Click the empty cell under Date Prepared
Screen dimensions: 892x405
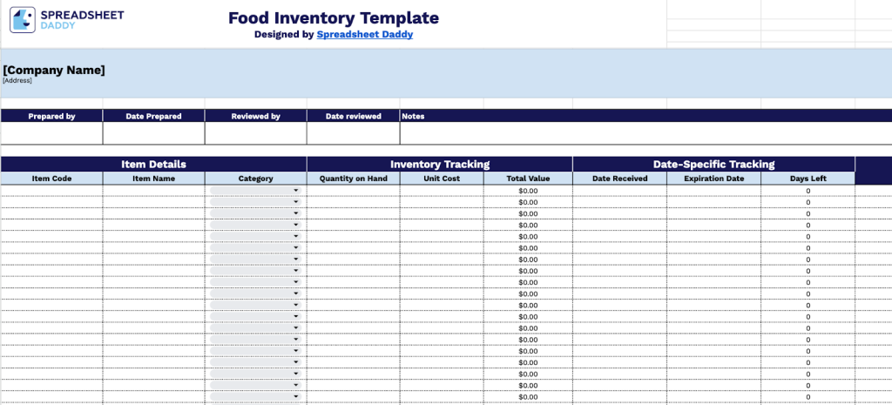pos(153,133)
